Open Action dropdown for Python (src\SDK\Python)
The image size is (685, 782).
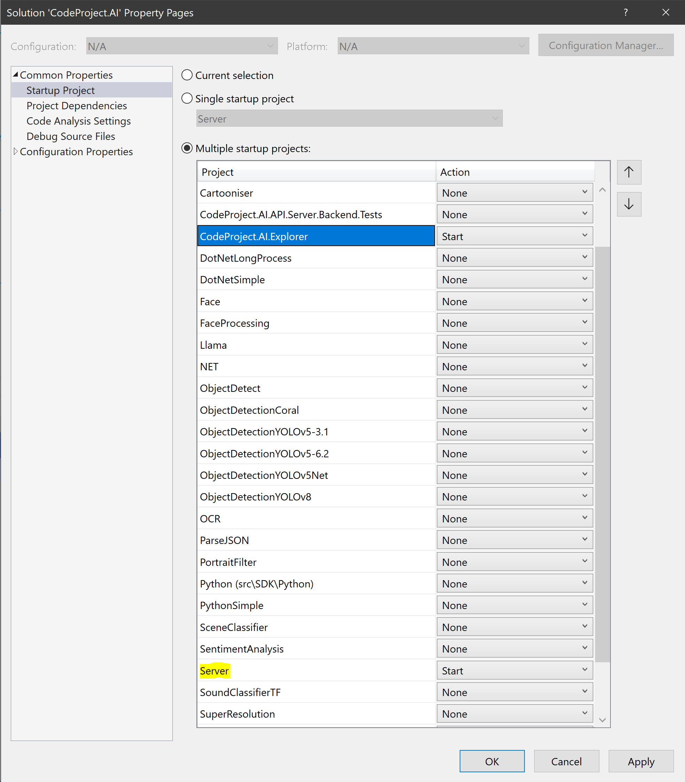[x=514, y=583]
